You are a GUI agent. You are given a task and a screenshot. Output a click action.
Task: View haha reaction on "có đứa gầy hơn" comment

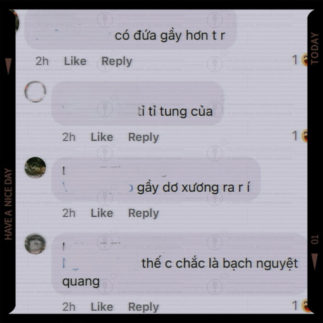[x=304, y=60]
